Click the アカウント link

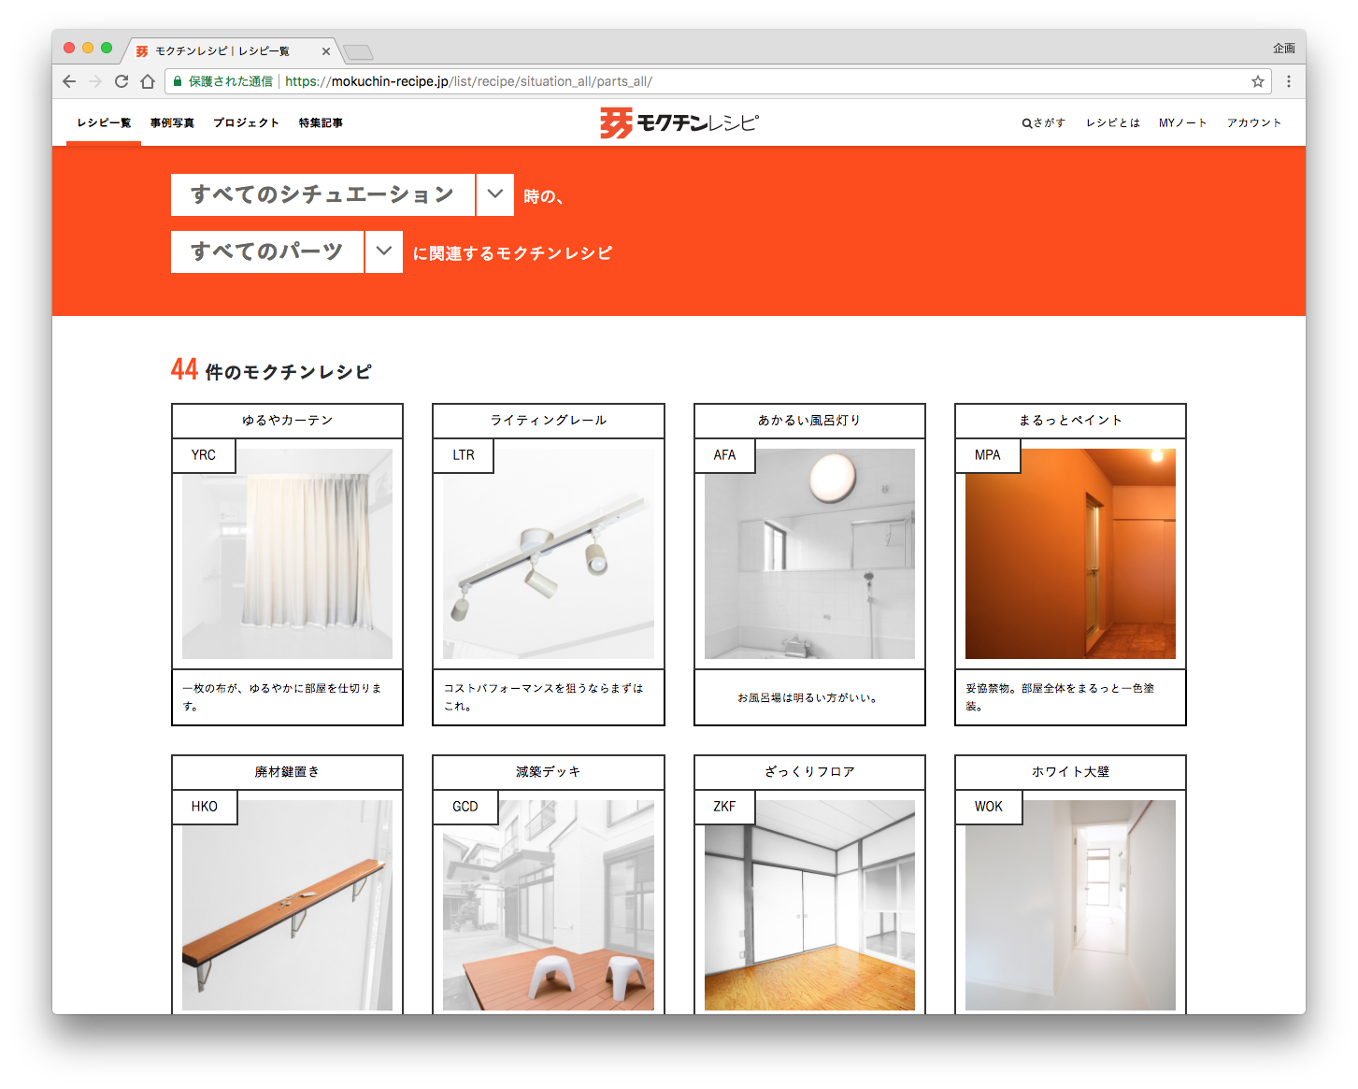point(1253,122)
